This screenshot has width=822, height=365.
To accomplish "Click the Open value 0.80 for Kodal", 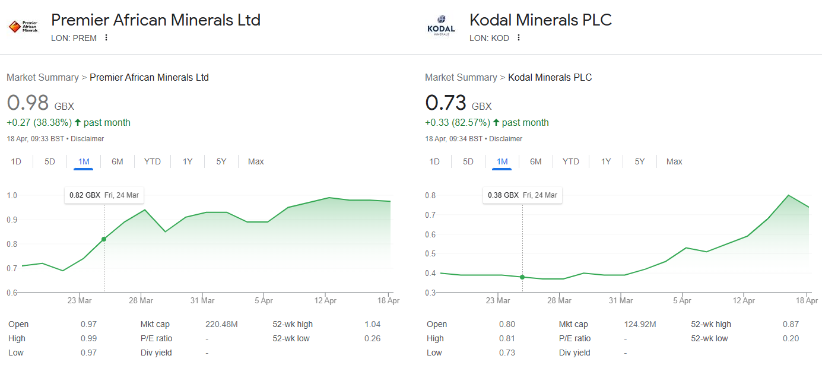I will 507,324.
